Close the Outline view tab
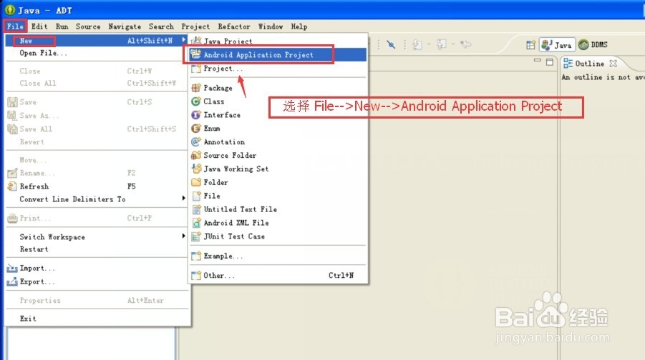645x360 pixels. pos(613,64)
